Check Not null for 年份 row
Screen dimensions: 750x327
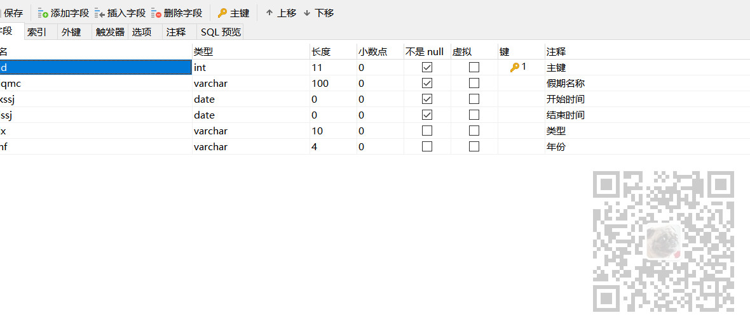coord(427,146)
